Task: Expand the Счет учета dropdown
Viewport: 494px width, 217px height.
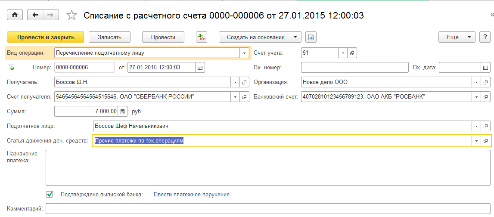Action: click(343, 53)
